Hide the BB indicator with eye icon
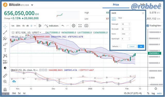The height and width of the screenshot is (97, 165). [x=26, y=37]
